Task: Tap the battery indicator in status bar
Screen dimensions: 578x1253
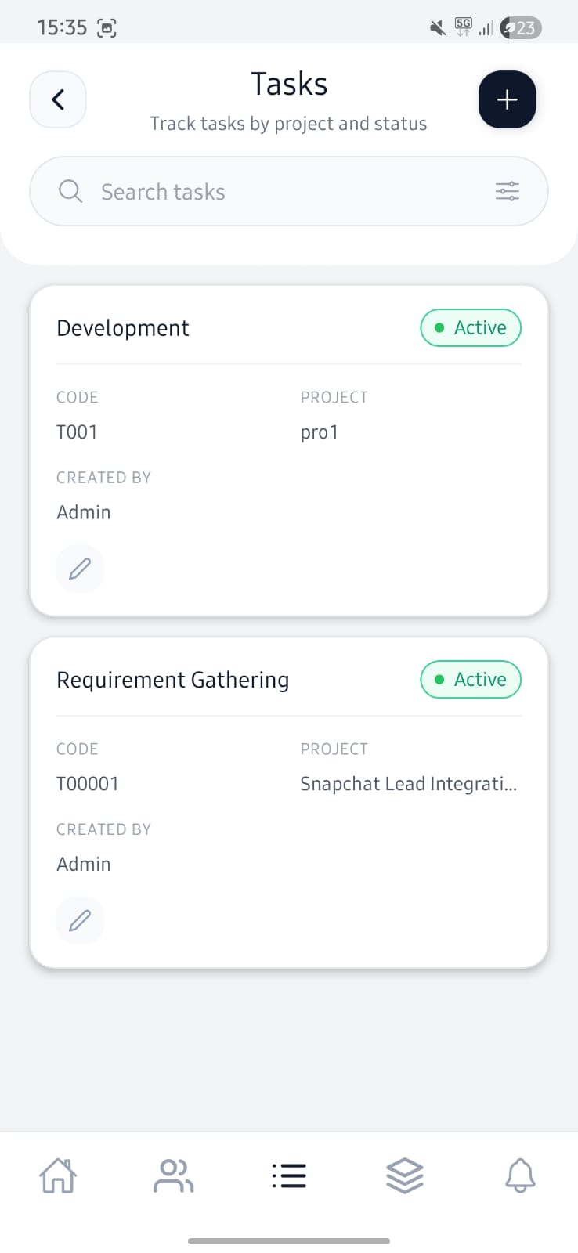Action: (x=521, y=28)
